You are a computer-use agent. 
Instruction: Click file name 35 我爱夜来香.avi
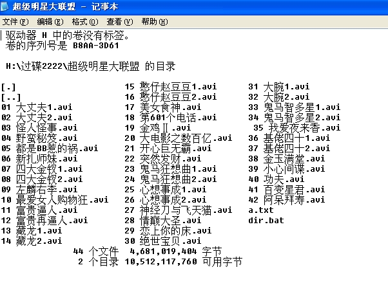pos(297,128)
